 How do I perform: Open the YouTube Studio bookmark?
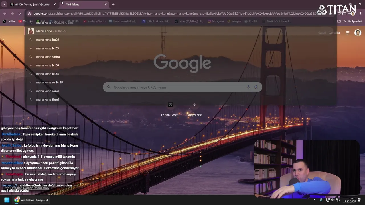(x=94, y=21)
